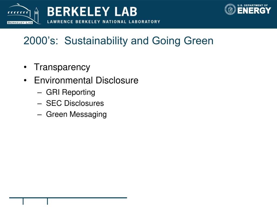Click the 'Lawrence Berkeley National Laboratory' subtitle
Viewport: 277px width, 207px height.
[x=104, y=22]
